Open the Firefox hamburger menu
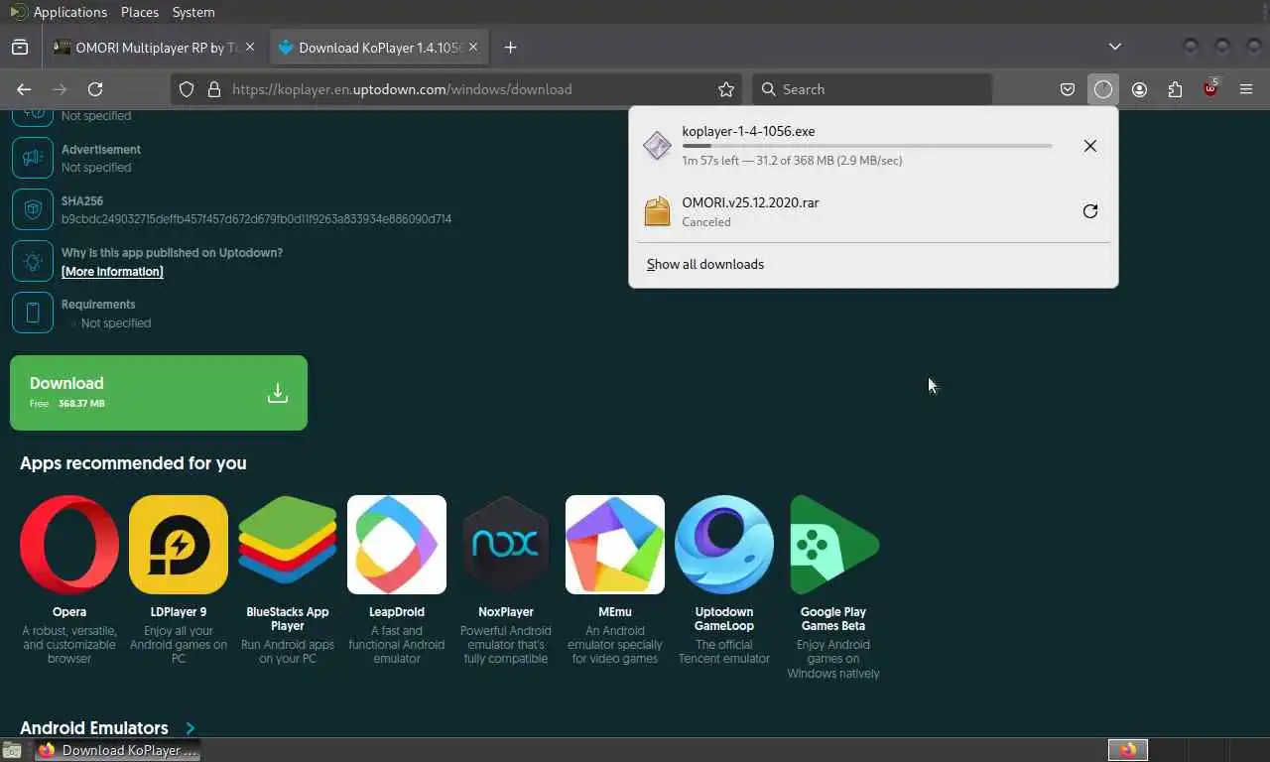1270x762 pixels. tap(1246, 89)
